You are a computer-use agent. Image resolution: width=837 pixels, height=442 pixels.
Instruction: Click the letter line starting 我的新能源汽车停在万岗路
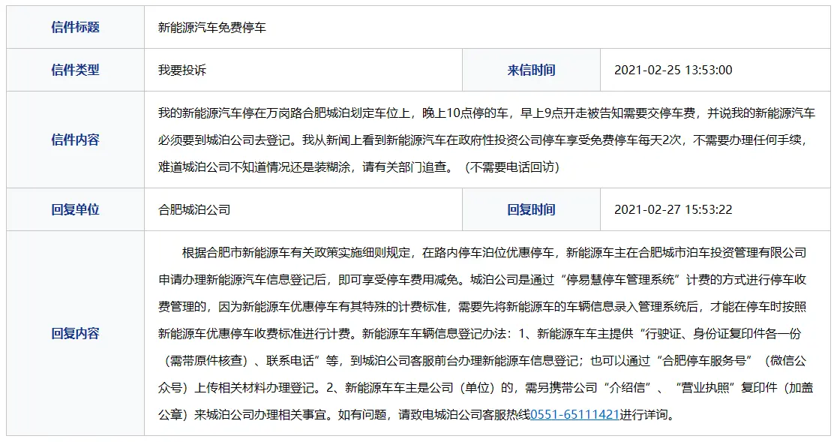pyautogui.click(x=487, y=113)
